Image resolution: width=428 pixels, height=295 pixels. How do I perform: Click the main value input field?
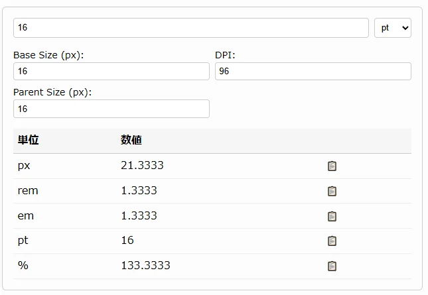click(x=190, y=28)
